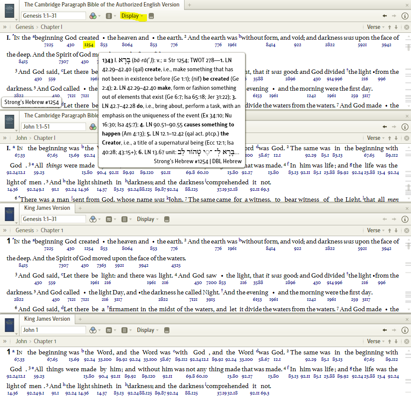Open Display menu in KJV Genesis panel

pos(147,219)
